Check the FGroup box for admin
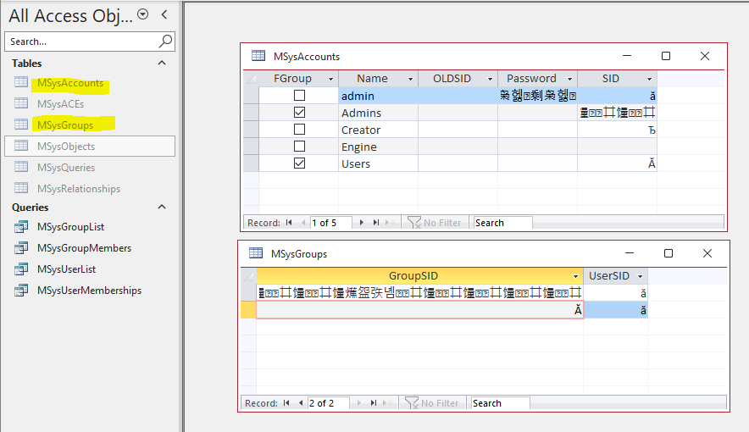Viewport: 749px width, 432px height. (x=299, y=96)
